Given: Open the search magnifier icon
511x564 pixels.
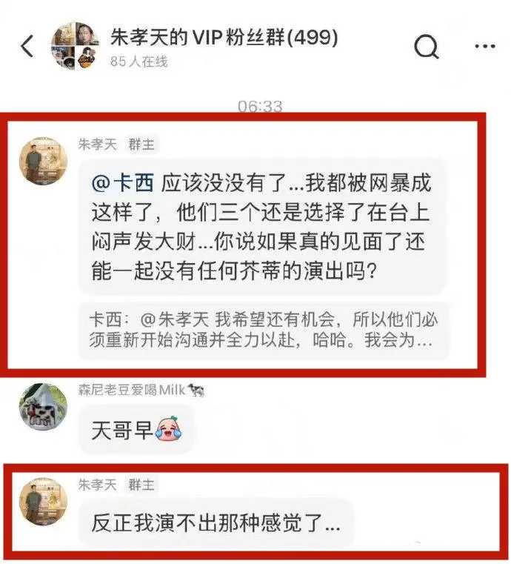Looking at the screenshot, I should tap(426, 47).
